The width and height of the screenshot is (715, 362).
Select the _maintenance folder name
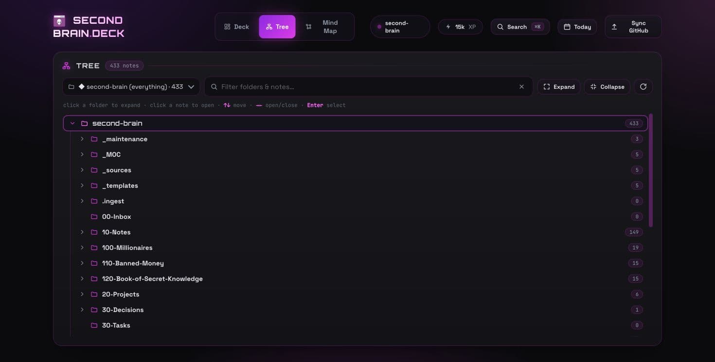pyautogui.click(x=125, y=139)
